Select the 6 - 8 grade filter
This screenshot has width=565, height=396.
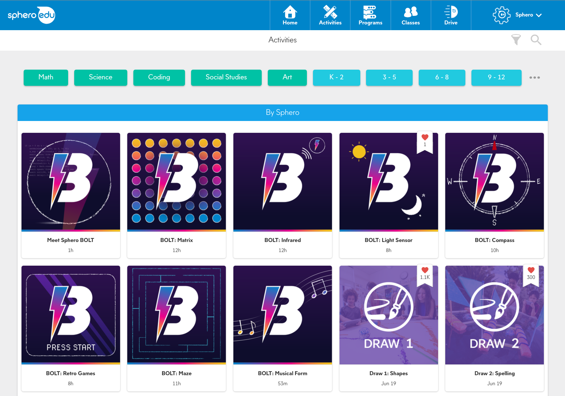442,78
